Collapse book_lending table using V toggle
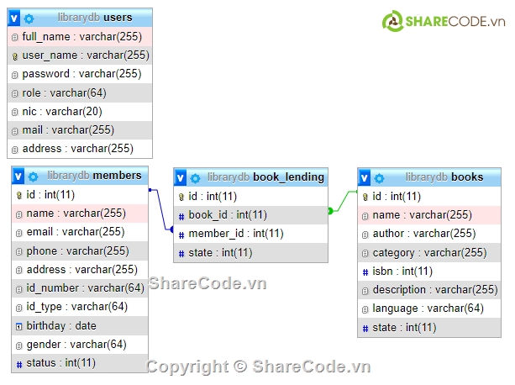The height and width of the screenshot is (385, 515). pos(181,177)
